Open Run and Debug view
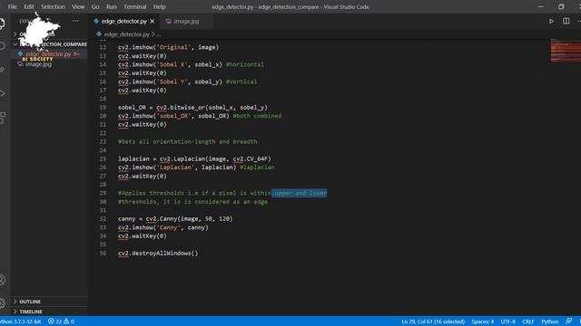Viewport: 581px width, 326px height. click(x=2, y=93)
